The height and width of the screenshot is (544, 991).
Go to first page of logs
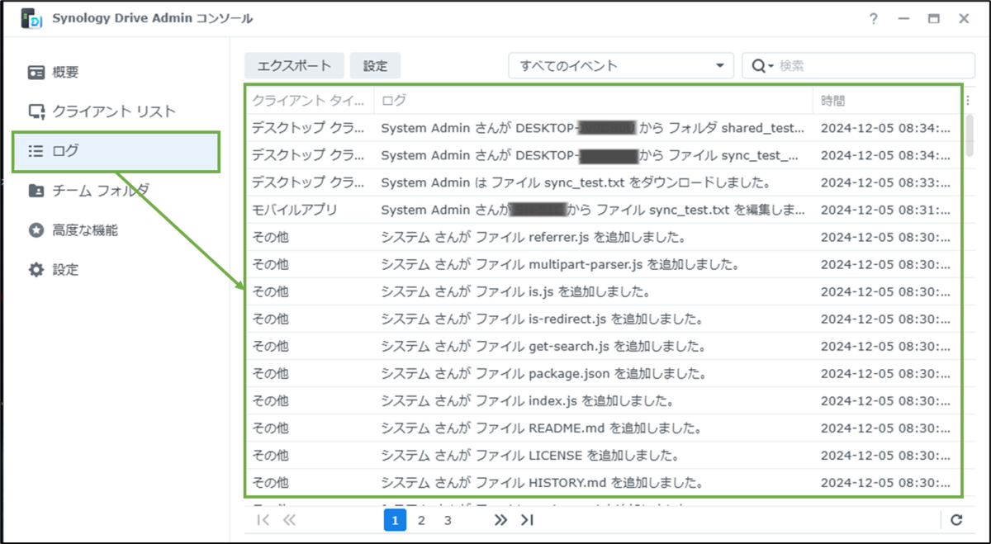click(x=263, y=520)
